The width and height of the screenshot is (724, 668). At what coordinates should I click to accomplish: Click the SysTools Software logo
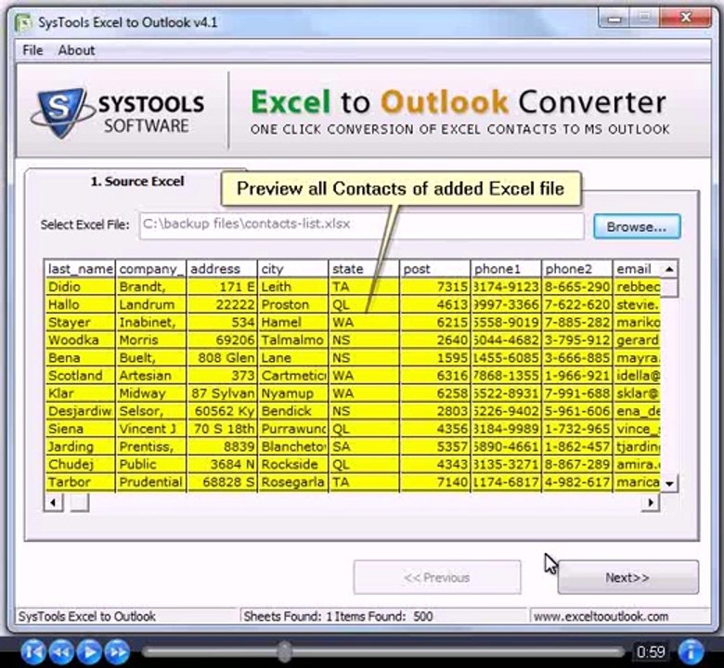coord(118,113)
